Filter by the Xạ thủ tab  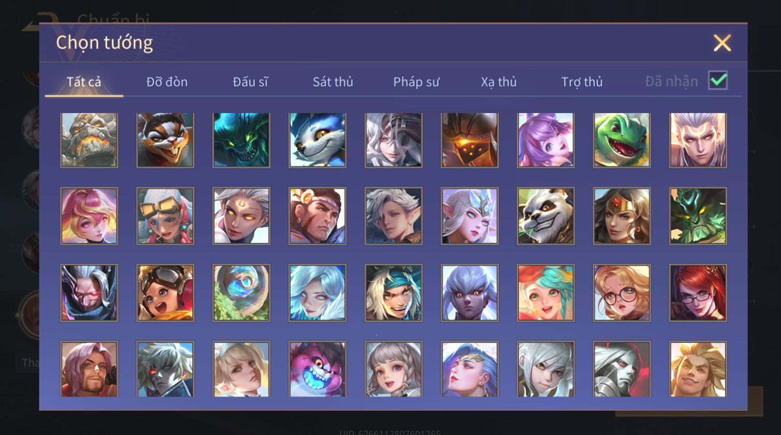499,82
